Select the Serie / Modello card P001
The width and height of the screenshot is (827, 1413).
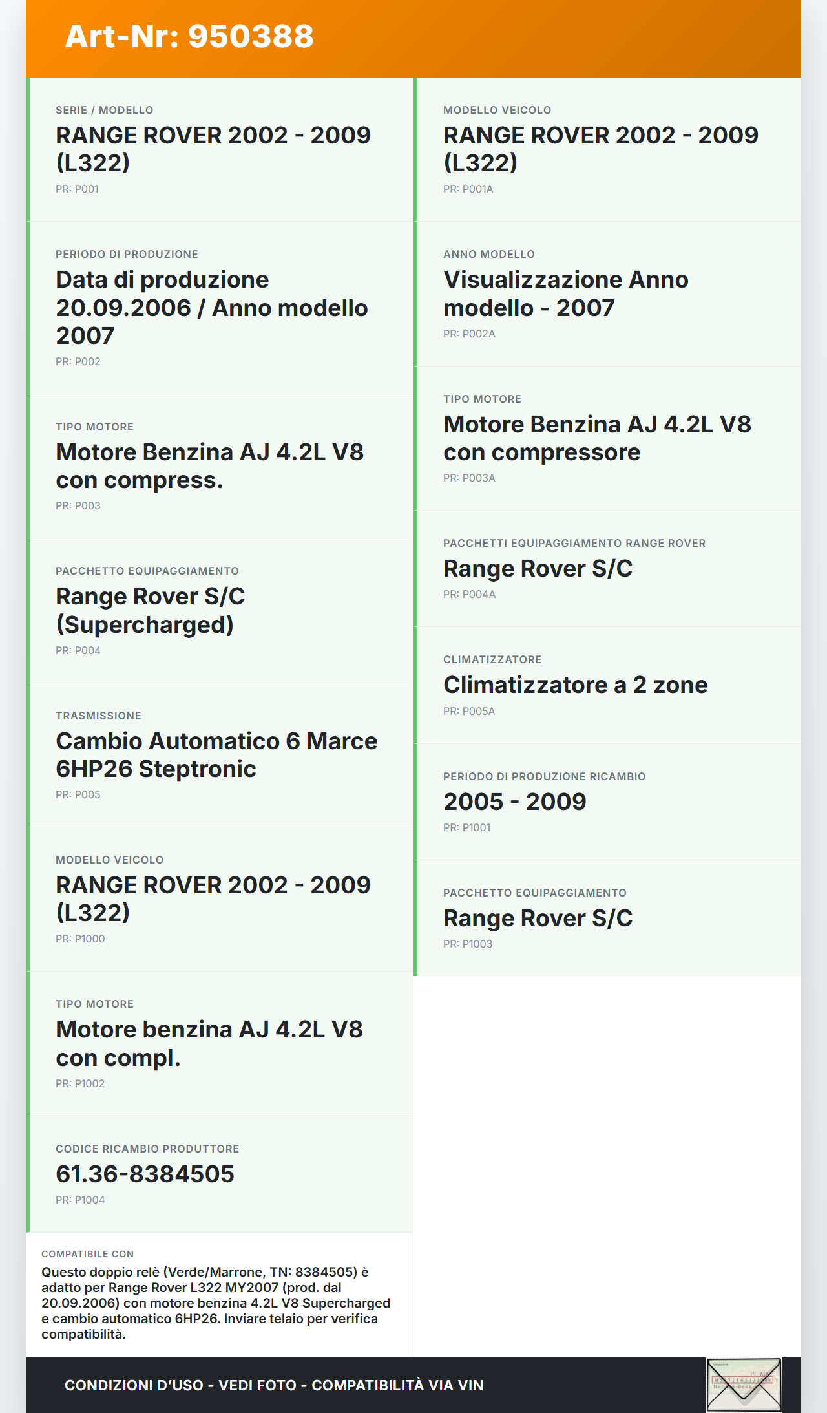click(220, 149)
